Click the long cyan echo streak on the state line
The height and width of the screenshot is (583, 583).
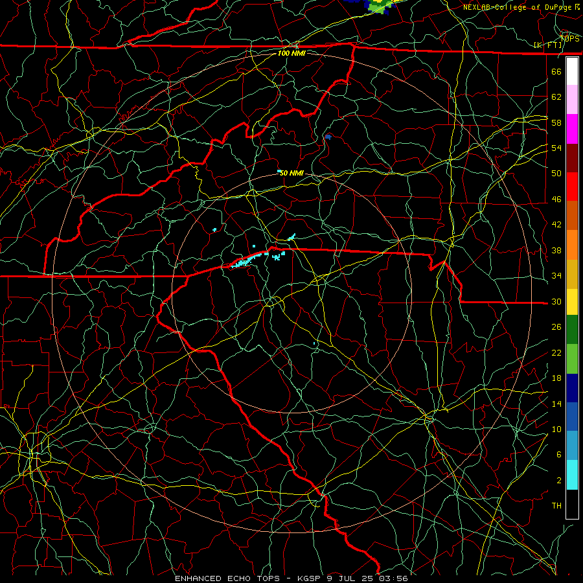click(247, 260)
